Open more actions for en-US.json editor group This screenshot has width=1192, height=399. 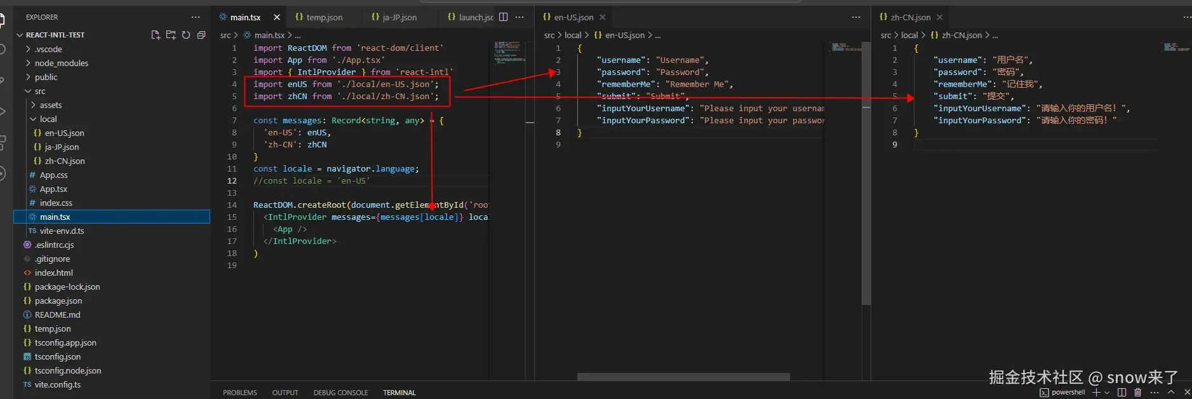pos(856,17)
